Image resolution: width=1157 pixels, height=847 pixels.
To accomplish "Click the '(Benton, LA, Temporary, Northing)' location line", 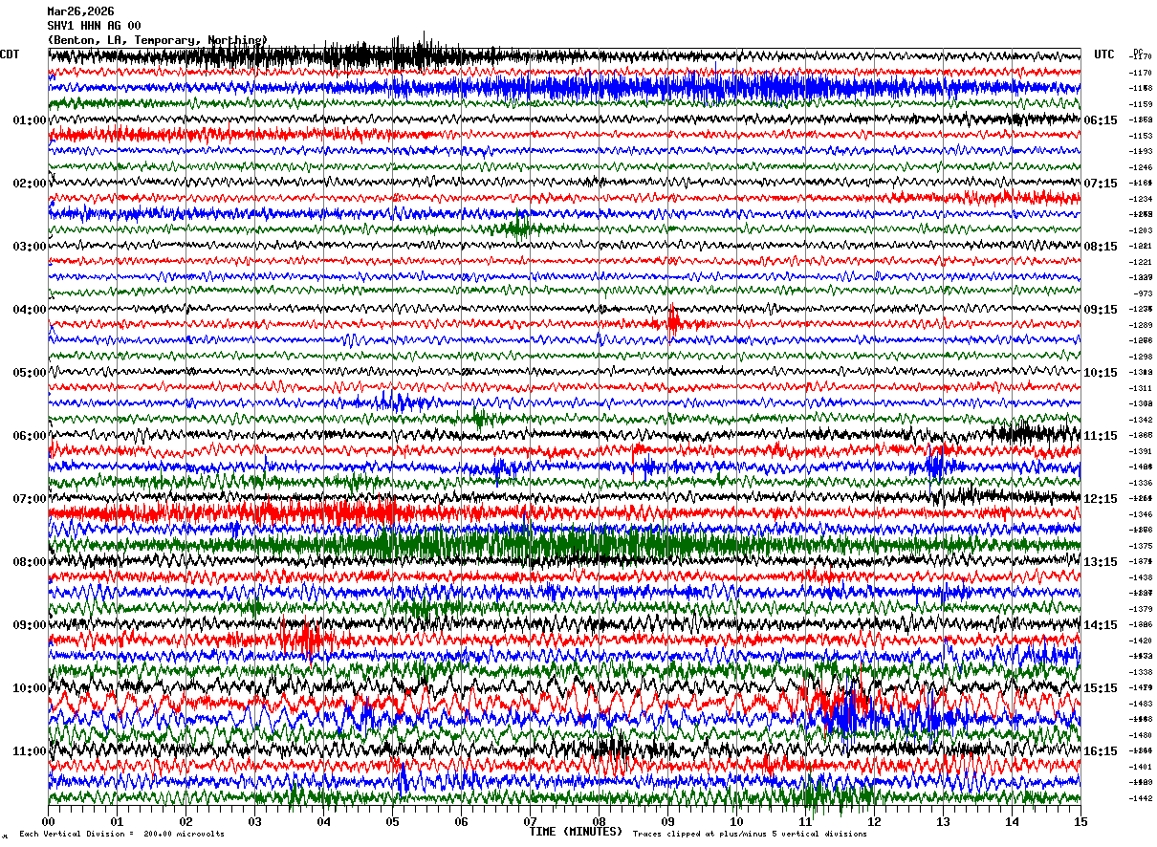I will tap(158, 40).
